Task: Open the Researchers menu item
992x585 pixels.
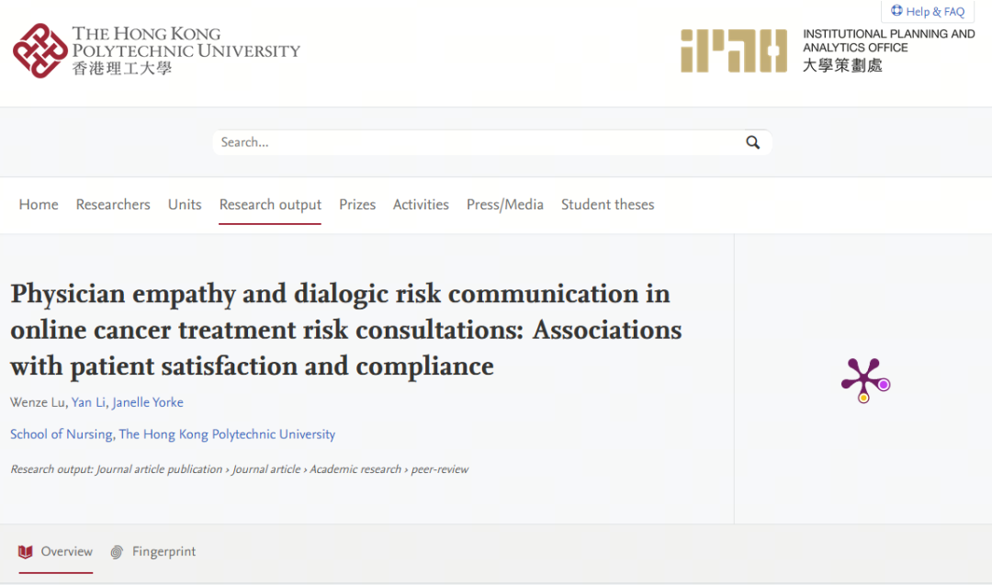Action: [x=113, y=205]
